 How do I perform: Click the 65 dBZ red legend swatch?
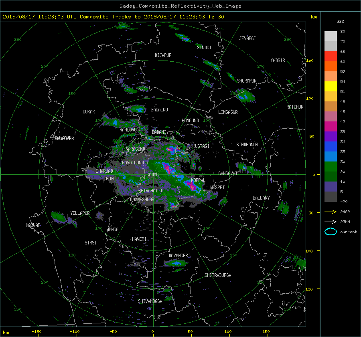tap(331, 57)
